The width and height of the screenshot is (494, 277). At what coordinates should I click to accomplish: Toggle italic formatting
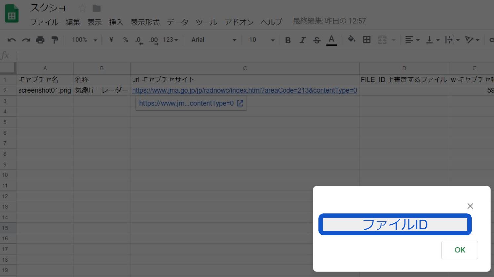pos(302,40)
